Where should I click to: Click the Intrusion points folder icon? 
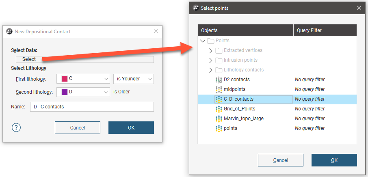[x=219, y=60]
